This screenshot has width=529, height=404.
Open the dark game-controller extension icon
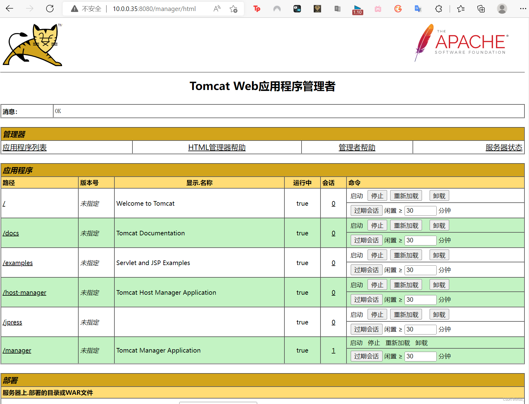coord(297,9)
